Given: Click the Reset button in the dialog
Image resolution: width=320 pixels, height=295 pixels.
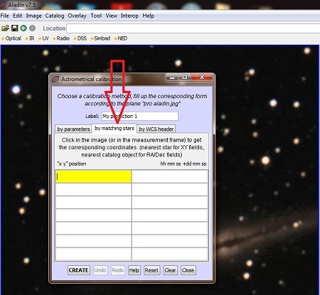Looking at the screenshot, I should pyautogui.click(x=151, y=270).
